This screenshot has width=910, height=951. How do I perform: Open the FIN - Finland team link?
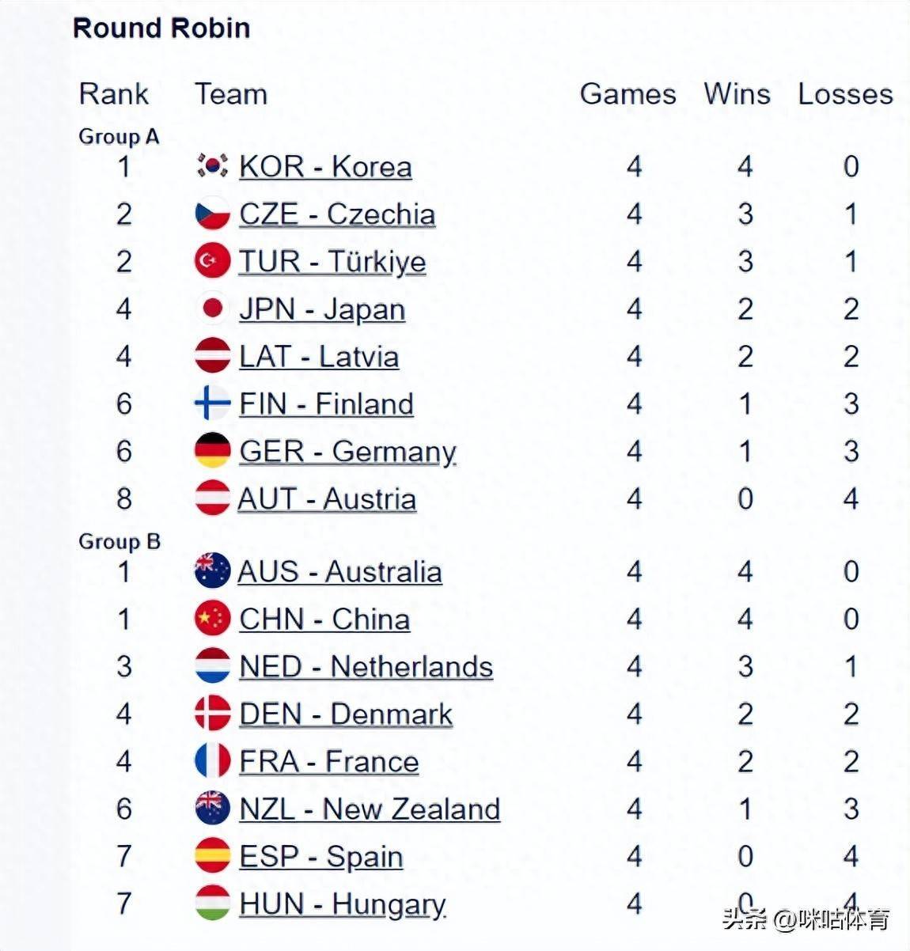pyautogui.click(x=326, y=404)
